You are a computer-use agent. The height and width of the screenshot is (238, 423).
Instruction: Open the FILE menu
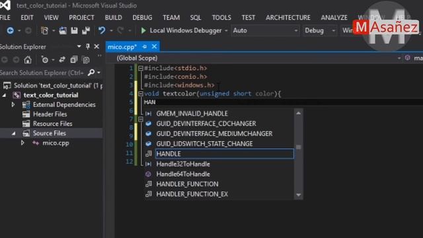[5, 18]
